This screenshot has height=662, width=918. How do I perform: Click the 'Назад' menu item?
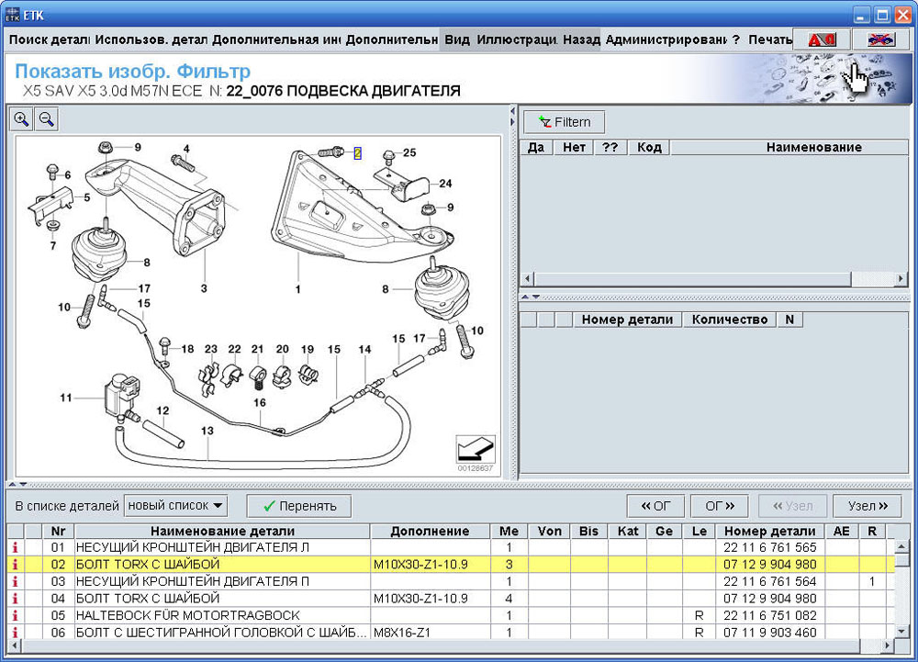pos(581,39)
